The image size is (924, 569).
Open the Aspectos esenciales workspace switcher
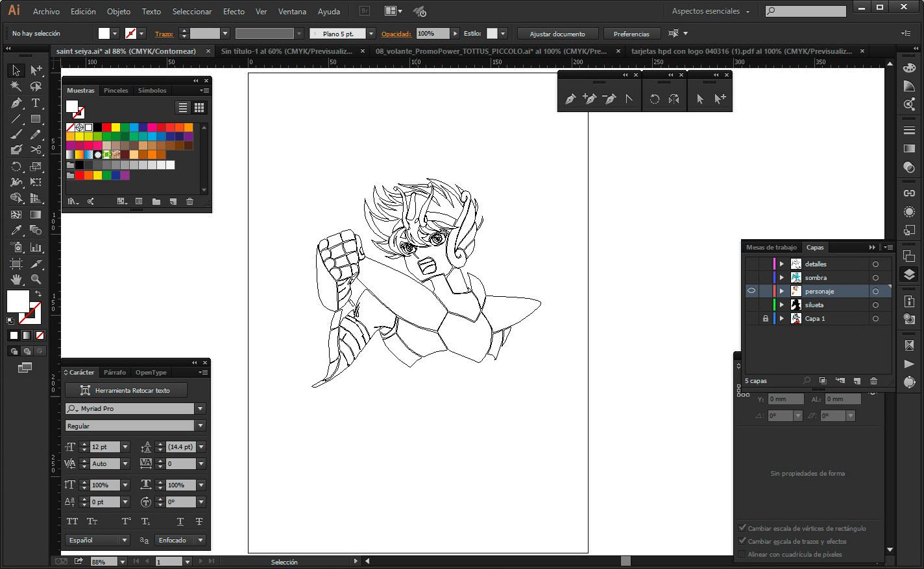711,11
